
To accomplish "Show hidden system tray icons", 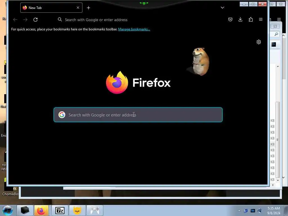I will [239, 211].
